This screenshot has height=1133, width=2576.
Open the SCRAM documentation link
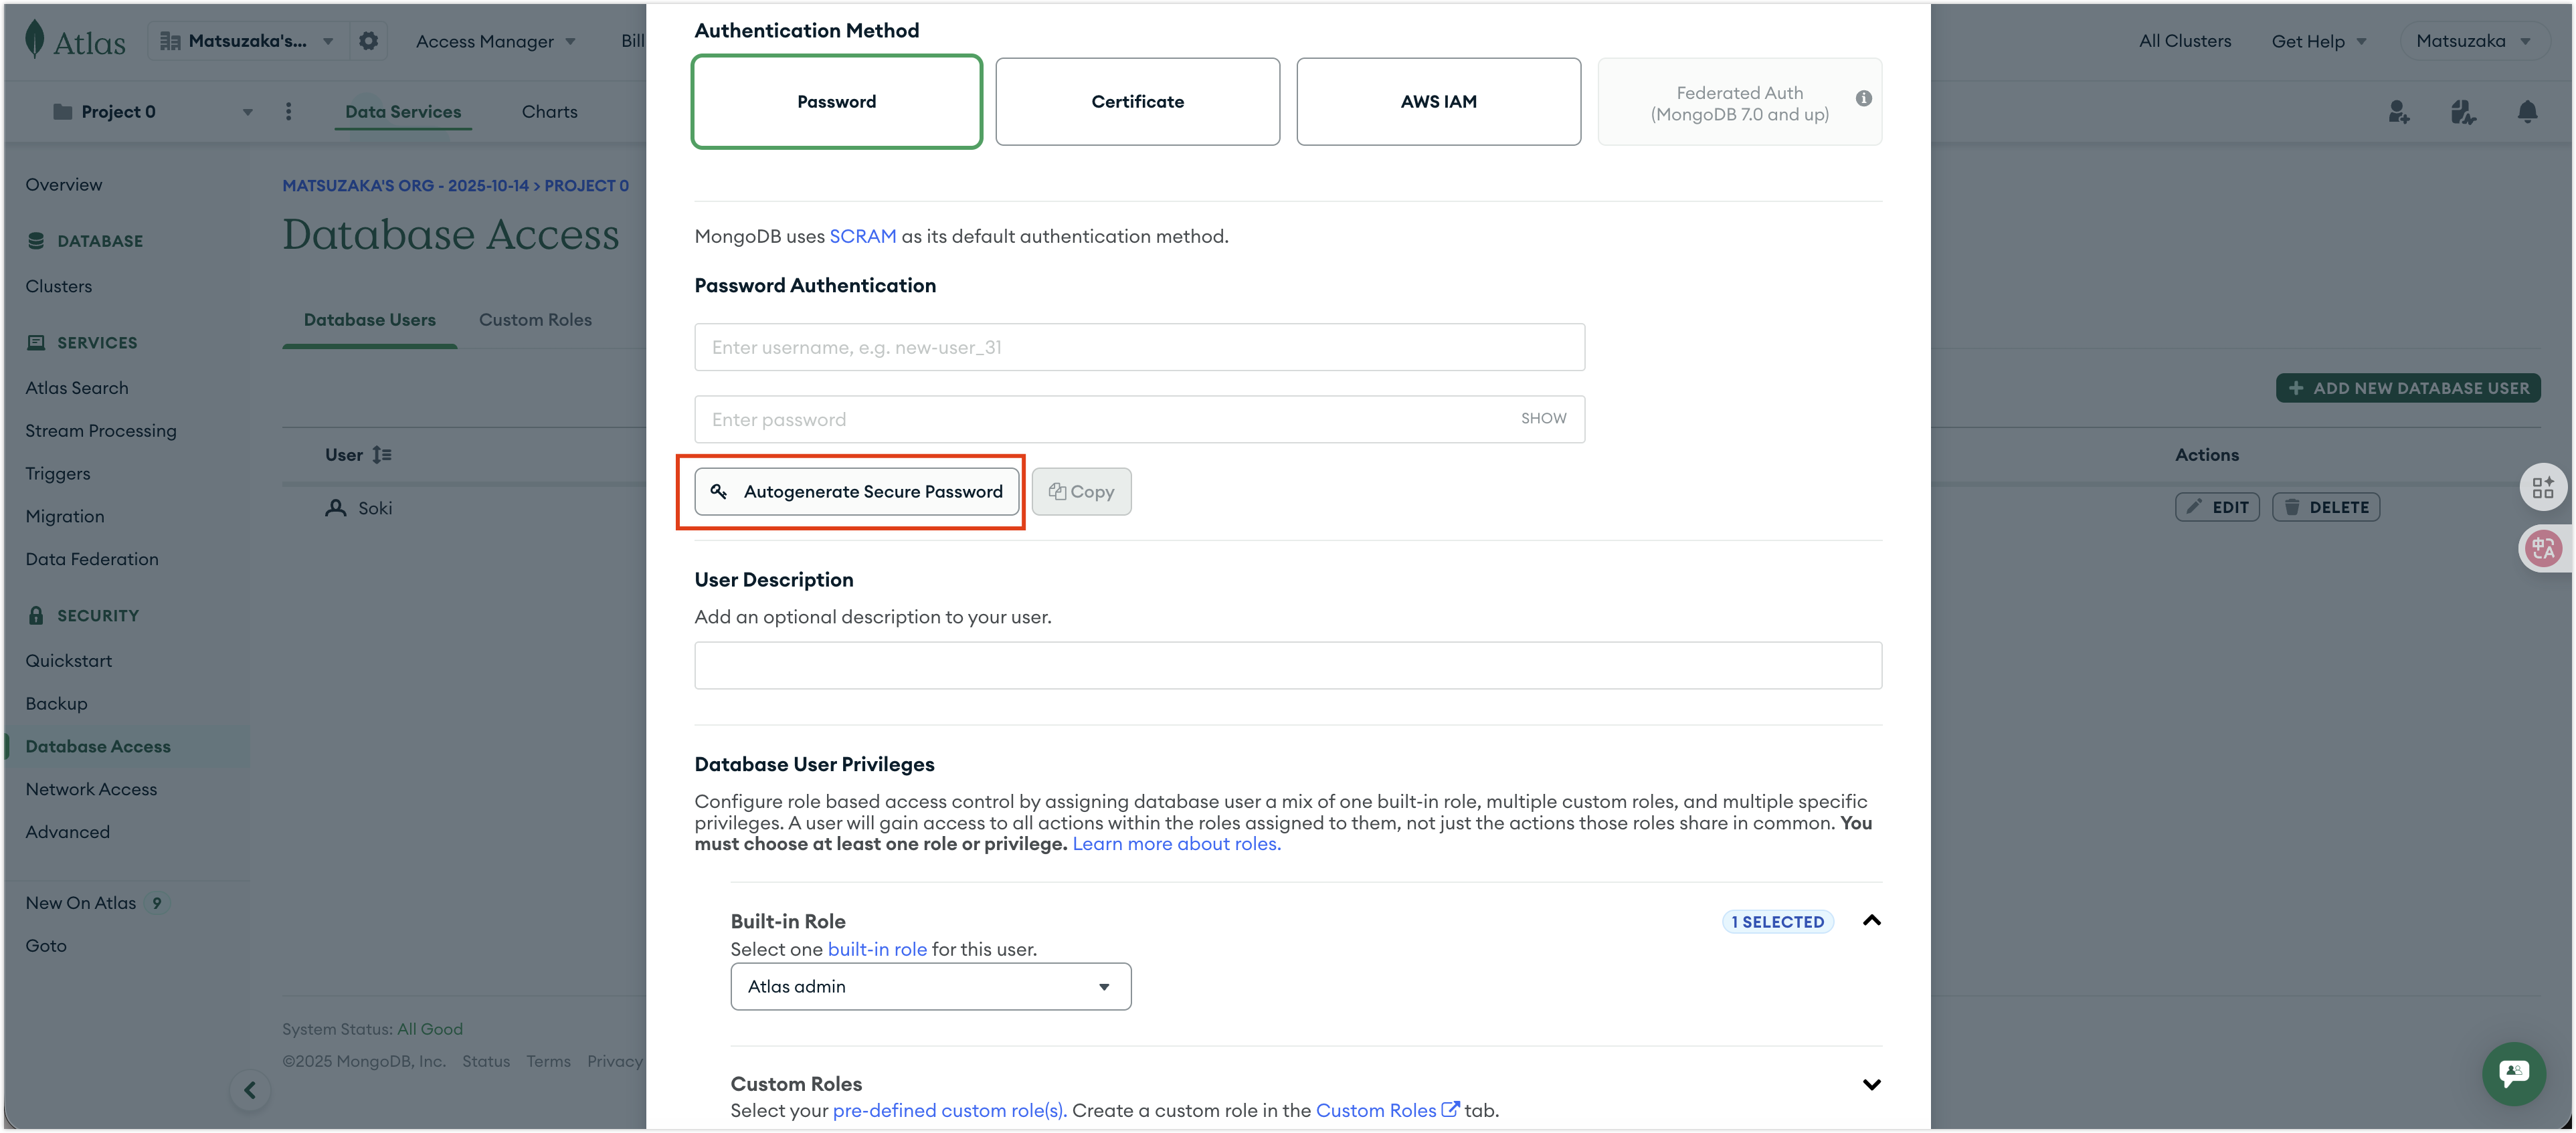point(862,237)
